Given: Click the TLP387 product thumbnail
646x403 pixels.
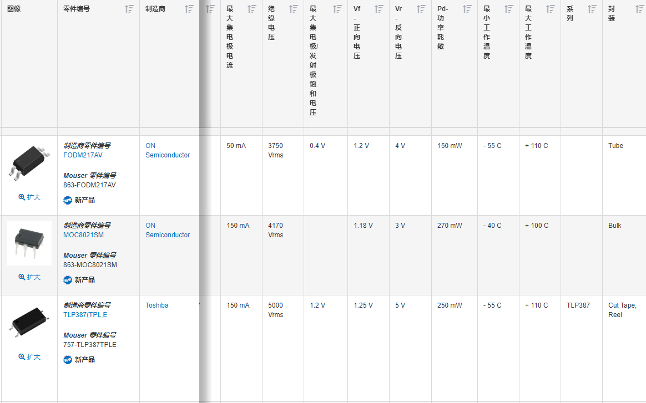Looking at the screenshot, I should pyautogui.click(x=29, y=322).
